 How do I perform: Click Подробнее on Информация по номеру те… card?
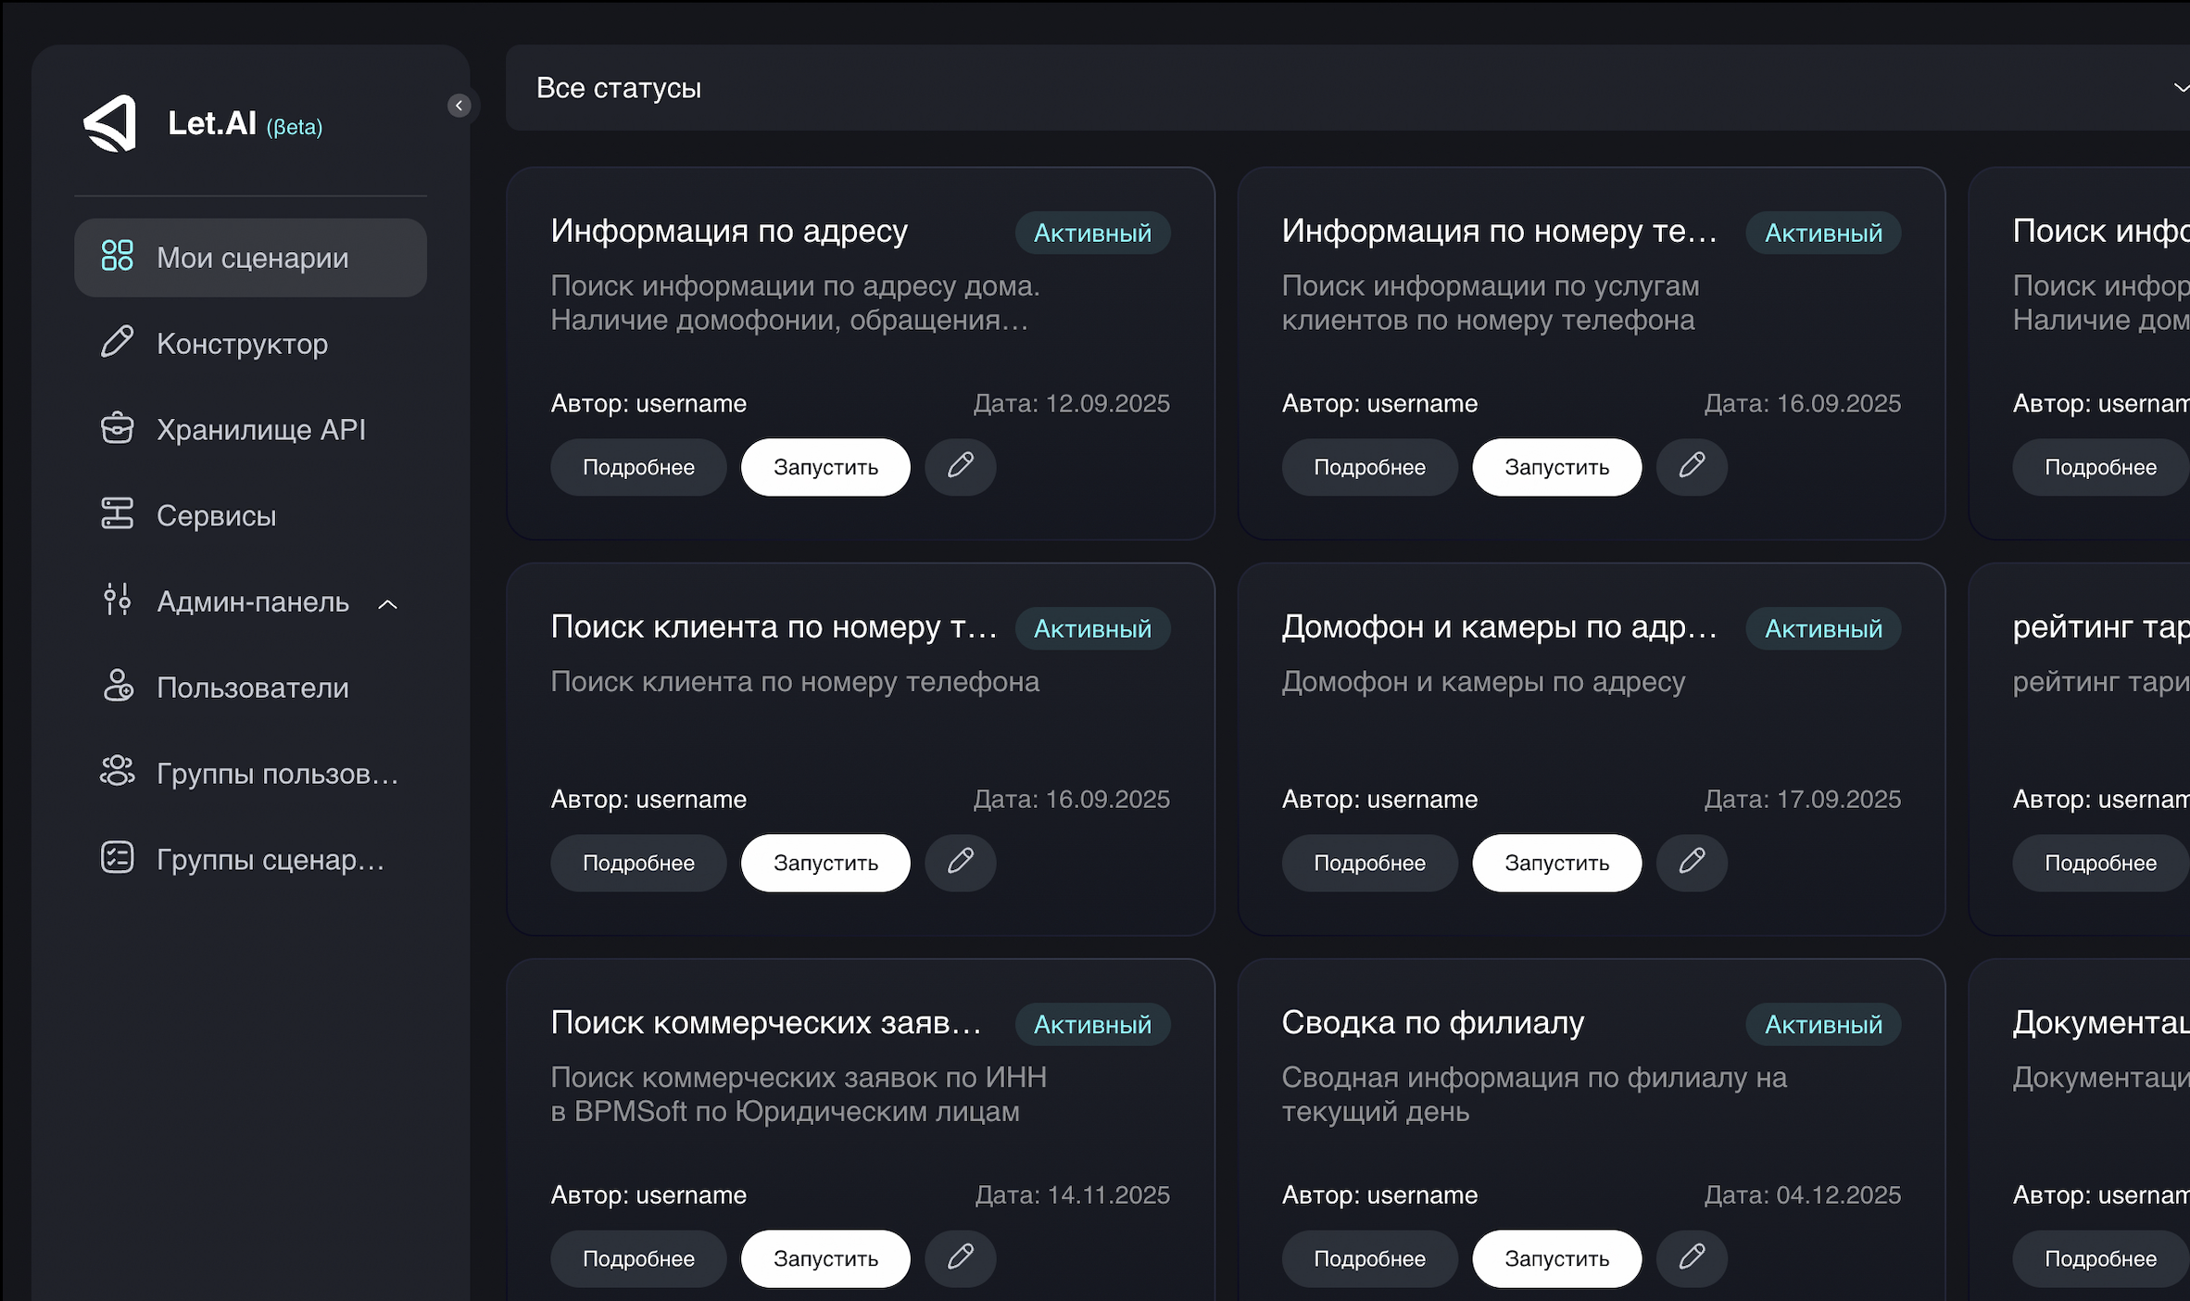(1369, 467)
